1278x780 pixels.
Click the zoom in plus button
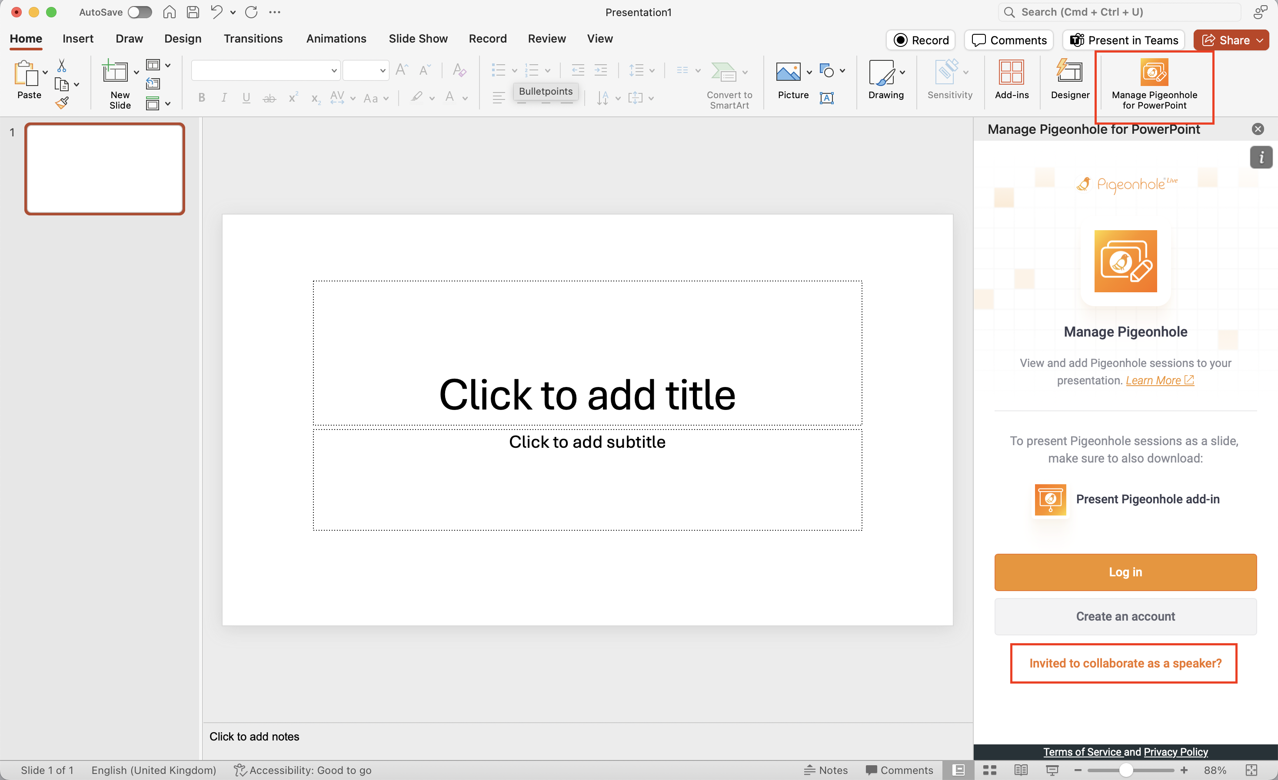coord(1184,770)
